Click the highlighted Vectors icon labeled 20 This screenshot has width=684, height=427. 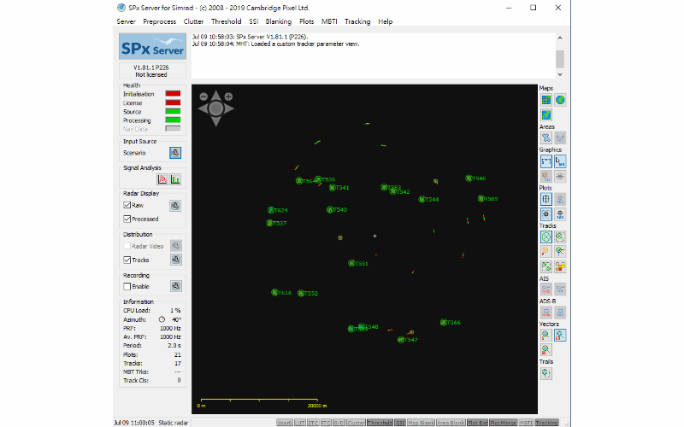click(x=560, y=335)
